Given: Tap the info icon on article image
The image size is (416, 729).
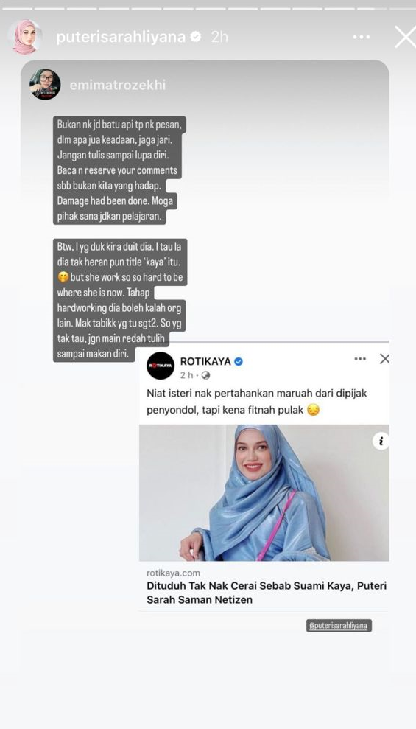Looking at the screenshot, I should pyautogui.click(x=381, y=442).
